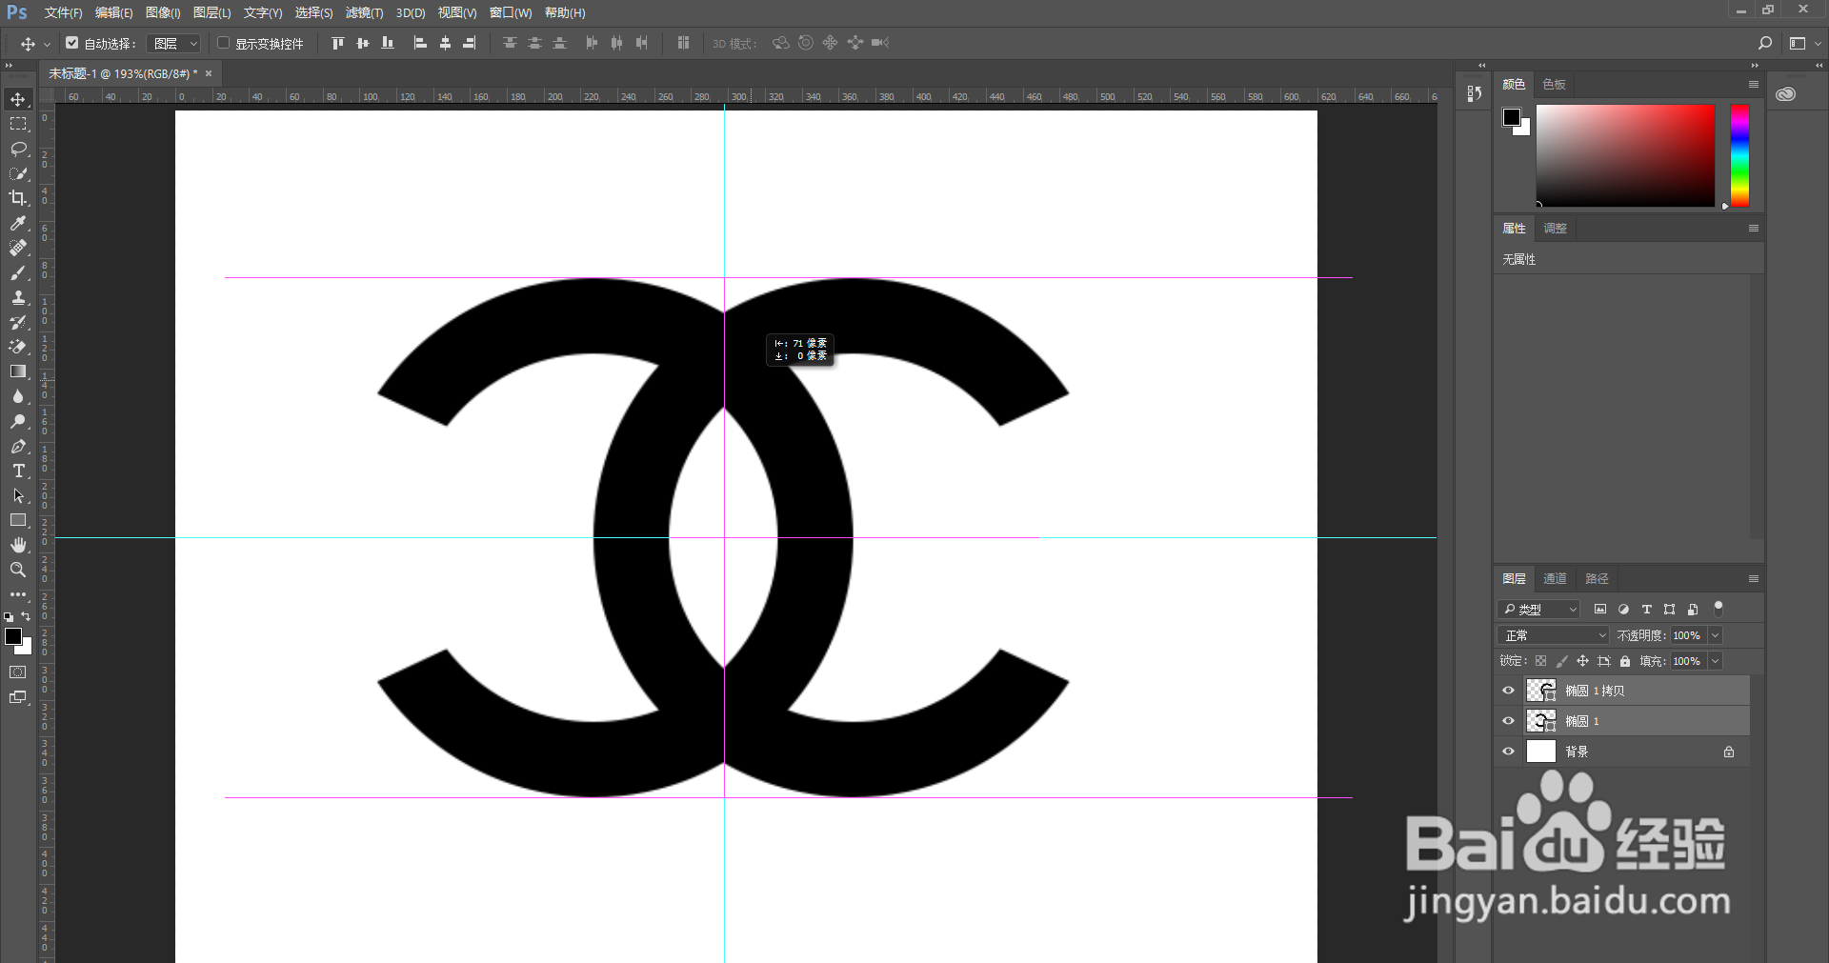Select the Path Selection tool
Screen dimensions: 1829x963
click(x=18, y=495)
